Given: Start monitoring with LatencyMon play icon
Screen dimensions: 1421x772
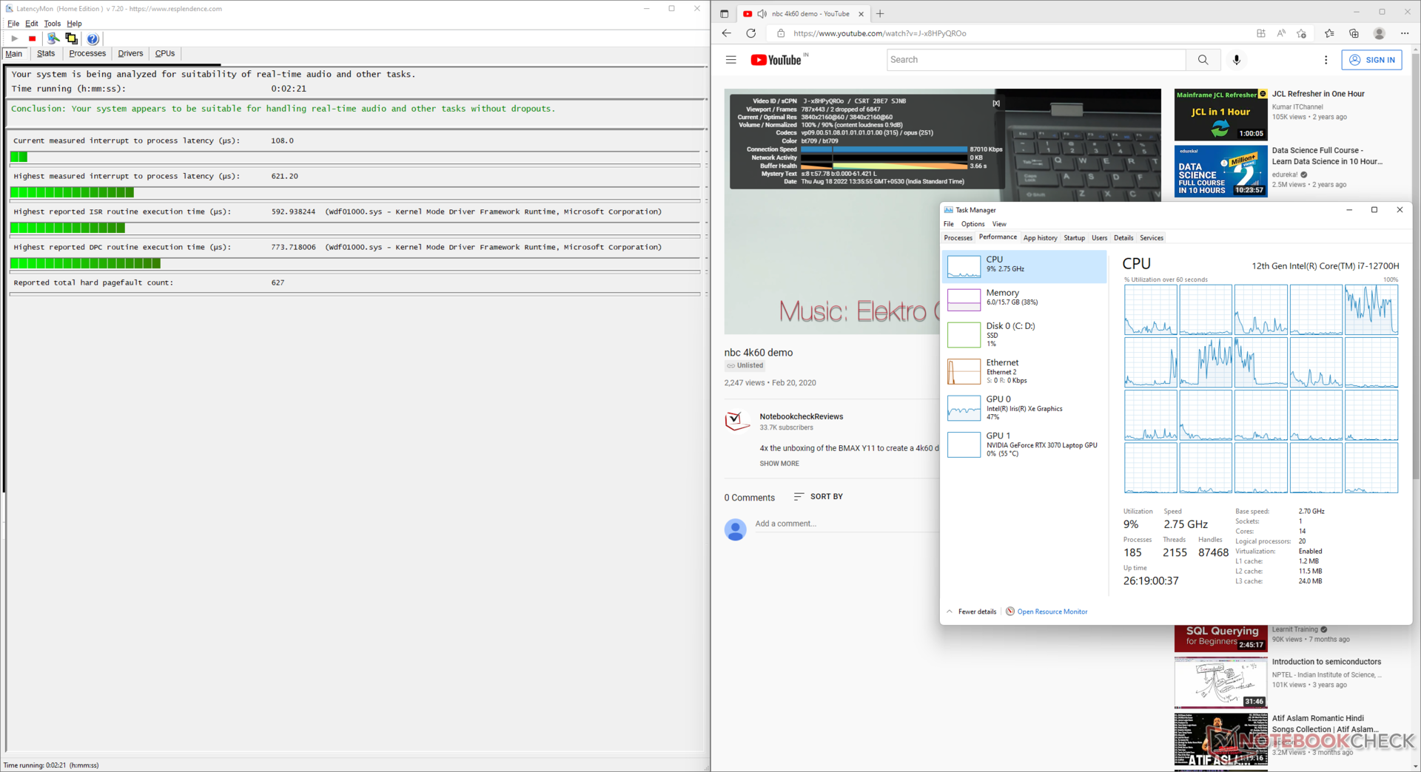Looking at the screenshot, I should click(14, 38).
